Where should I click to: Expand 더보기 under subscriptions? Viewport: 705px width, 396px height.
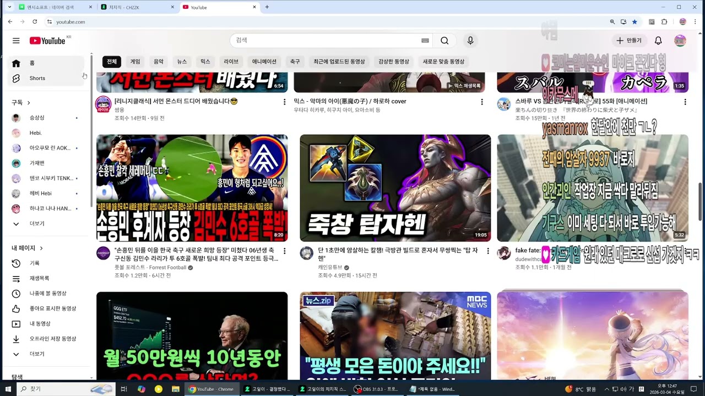click(46, 224)
